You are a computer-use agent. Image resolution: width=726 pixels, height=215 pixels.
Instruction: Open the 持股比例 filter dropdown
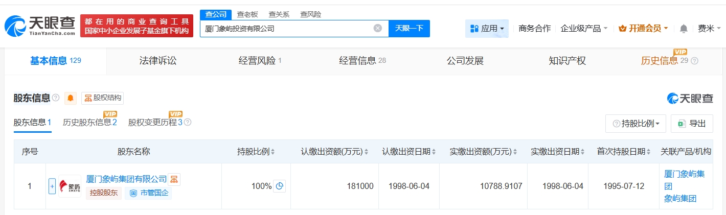(x=636, y=124)
